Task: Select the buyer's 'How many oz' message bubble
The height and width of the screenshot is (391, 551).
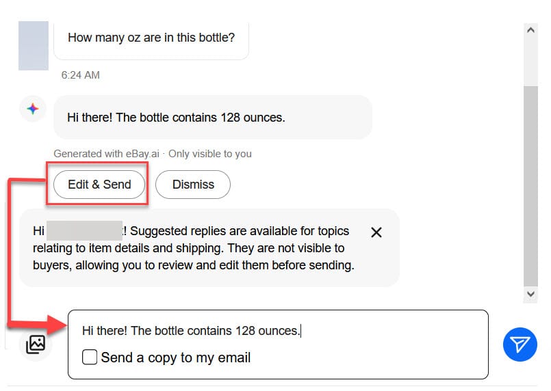Action: pyautogui.click(x=151, y=38)
